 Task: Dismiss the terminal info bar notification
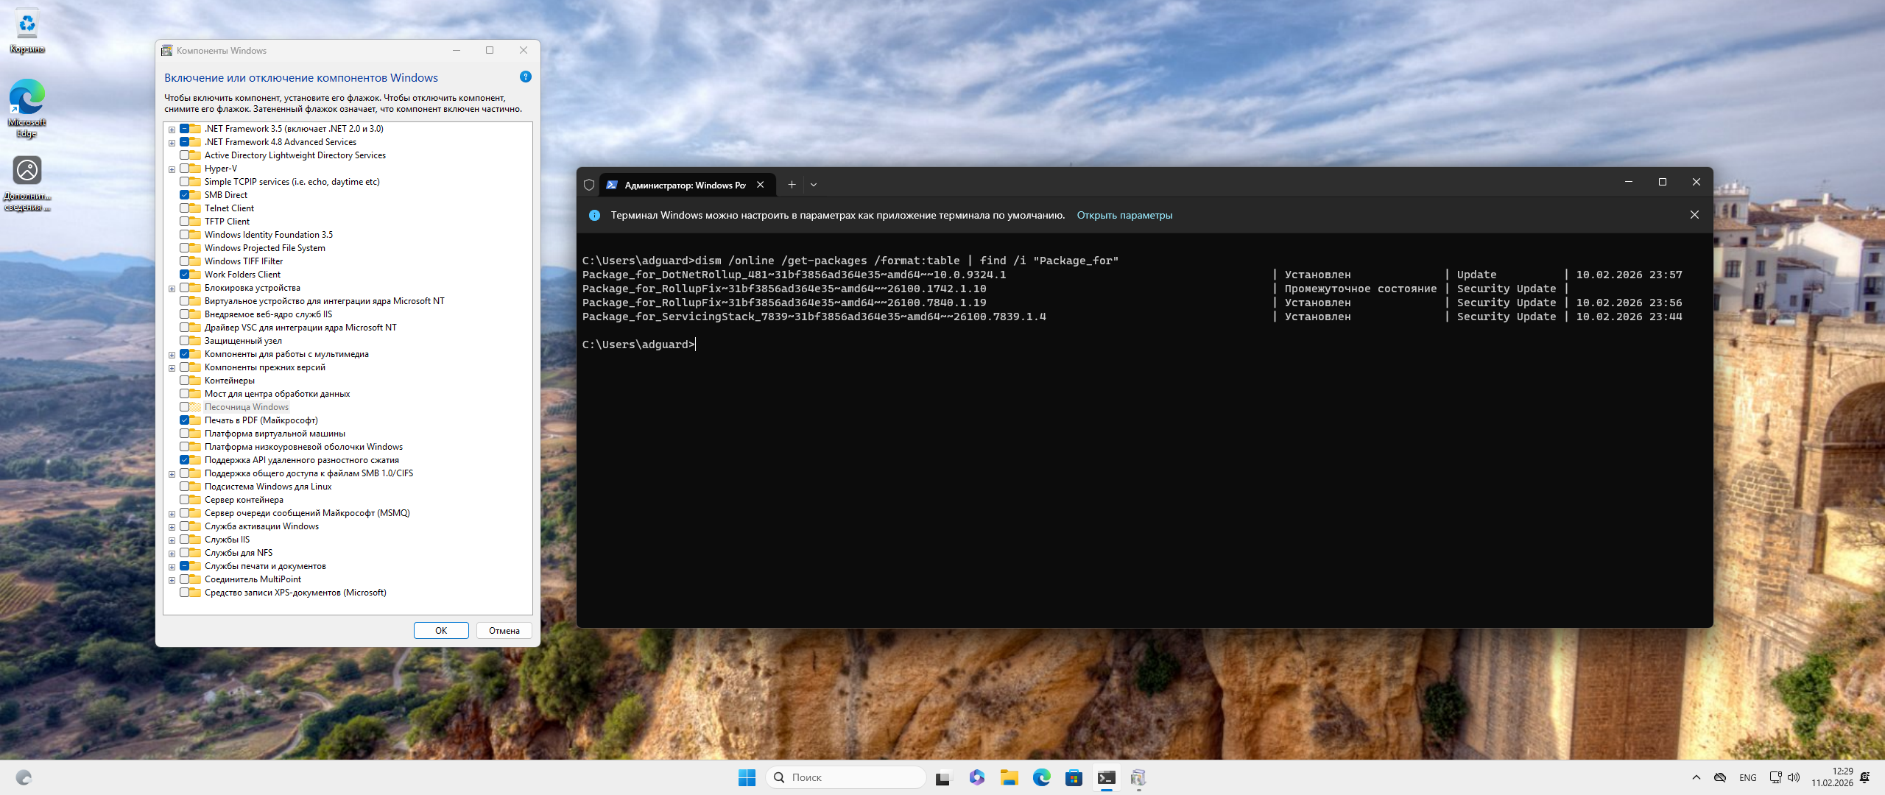1694,215
